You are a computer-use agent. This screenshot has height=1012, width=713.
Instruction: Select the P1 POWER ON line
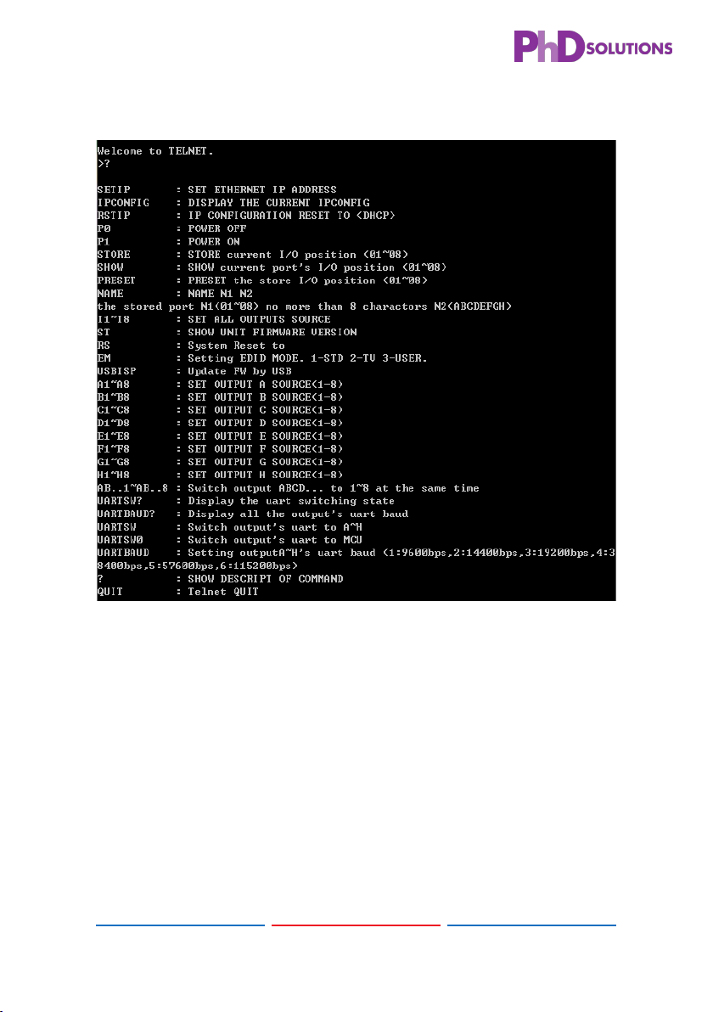click(168, 241)
